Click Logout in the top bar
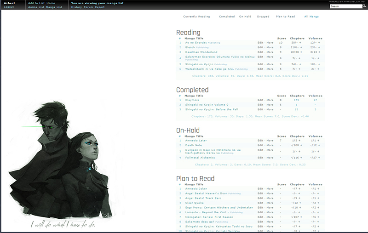Viewport: 368px width, 233px height. (9, 7)
